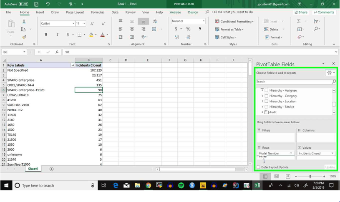Viewport: 340px width, 202px height.
Task: Apply Bold formatting
Action: [x=46, y=35]
